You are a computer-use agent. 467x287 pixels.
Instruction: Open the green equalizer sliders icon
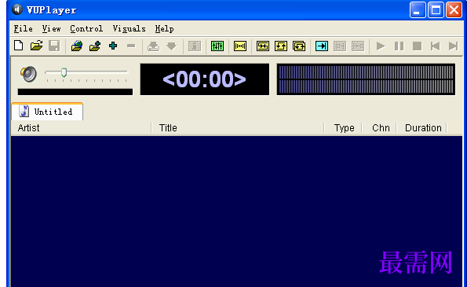[x=217, y=46]
